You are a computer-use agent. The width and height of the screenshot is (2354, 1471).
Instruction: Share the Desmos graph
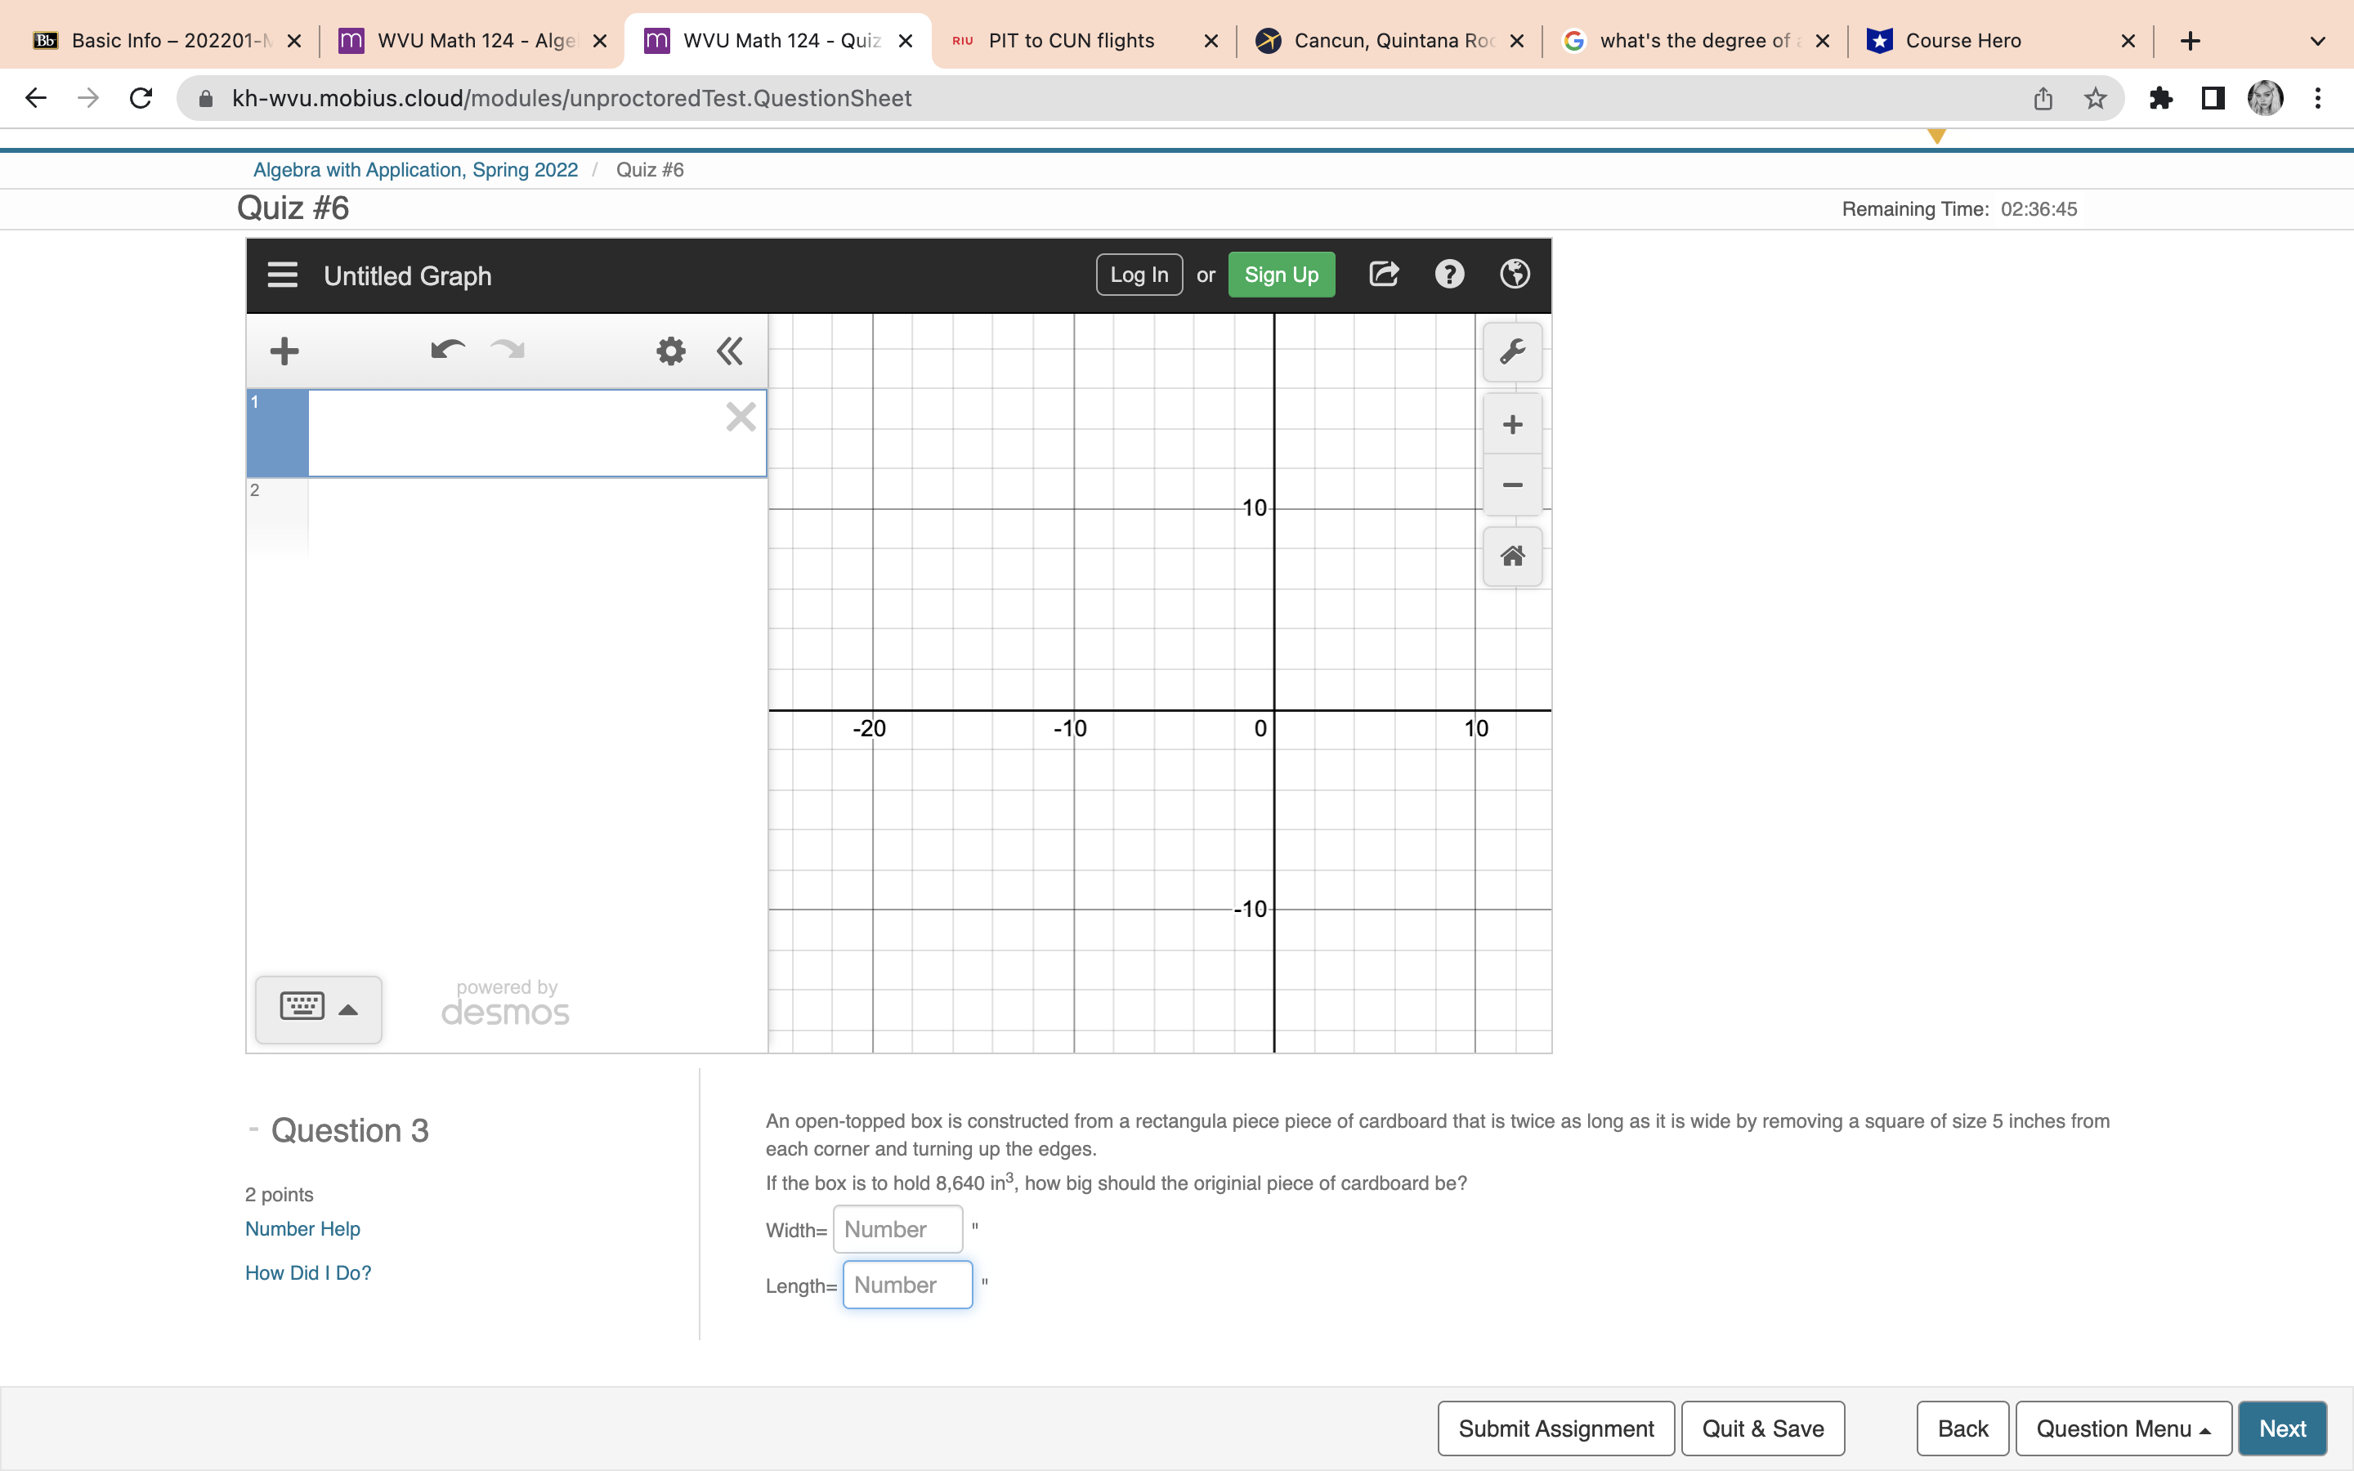tap(1383, 274)
